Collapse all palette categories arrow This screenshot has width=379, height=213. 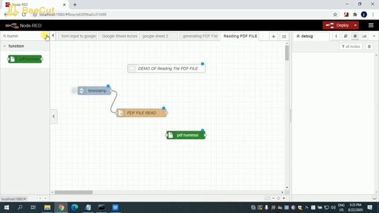[x=40, y=198]
